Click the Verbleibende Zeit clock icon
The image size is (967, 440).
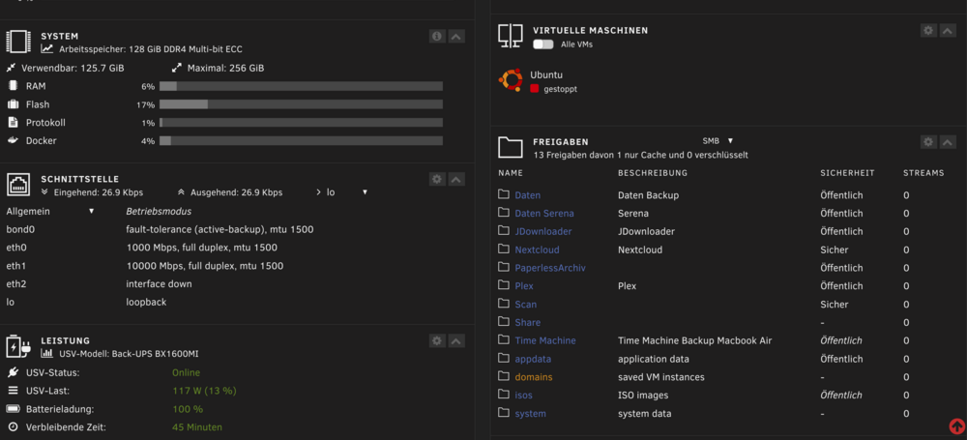coord(13,427)
